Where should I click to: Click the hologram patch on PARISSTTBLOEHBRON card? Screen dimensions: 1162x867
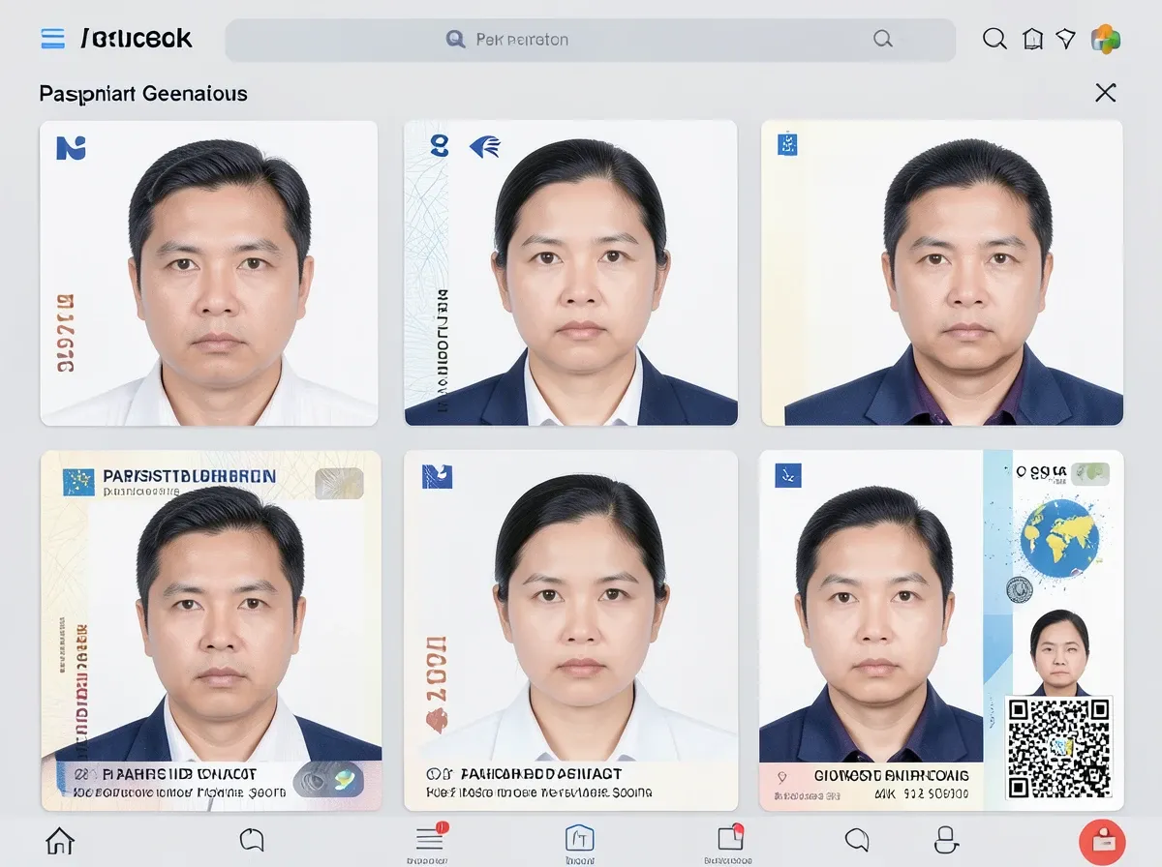(x=339, y=483)
